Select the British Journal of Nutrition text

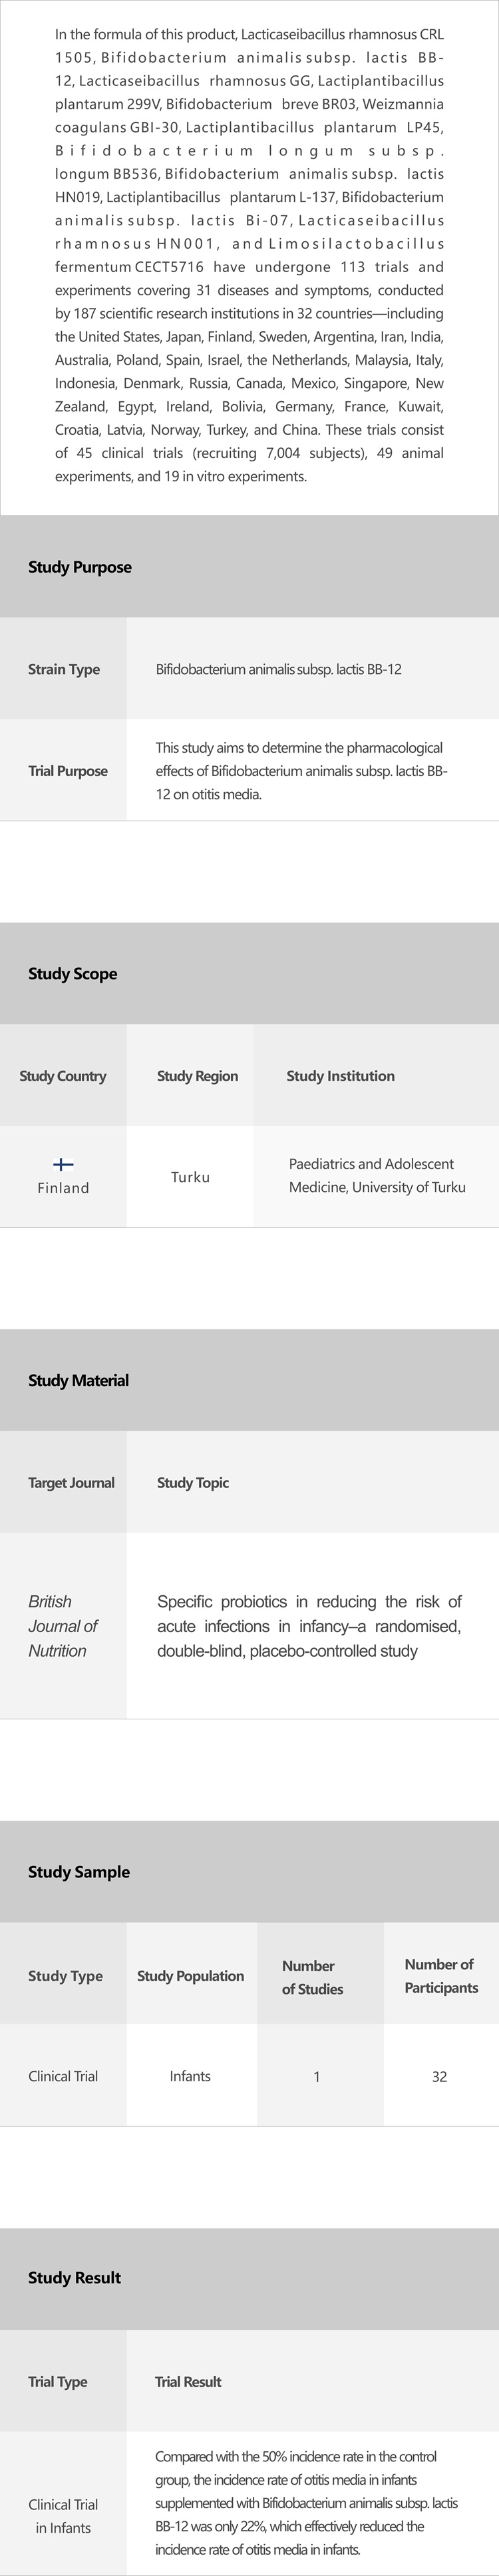point(63,1626)
